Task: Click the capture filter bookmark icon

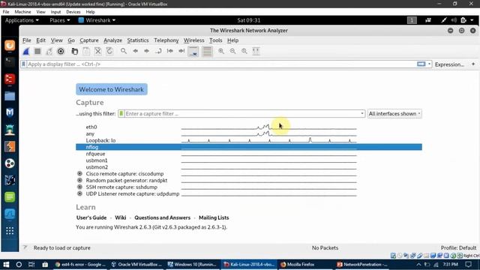Action: click(x=121, y=113)
